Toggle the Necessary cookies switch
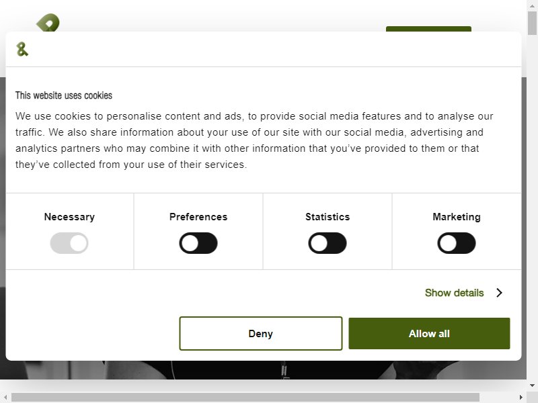538x403 pixels. coord(69,243)
